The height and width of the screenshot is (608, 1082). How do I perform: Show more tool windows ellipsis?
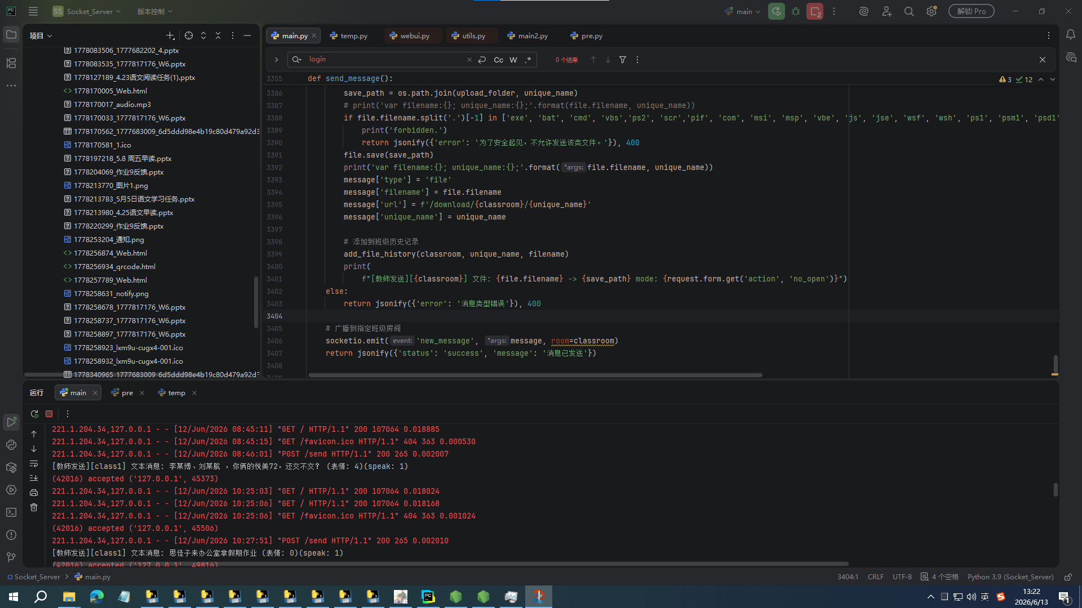pyautogui.click(x=11, y=86)
